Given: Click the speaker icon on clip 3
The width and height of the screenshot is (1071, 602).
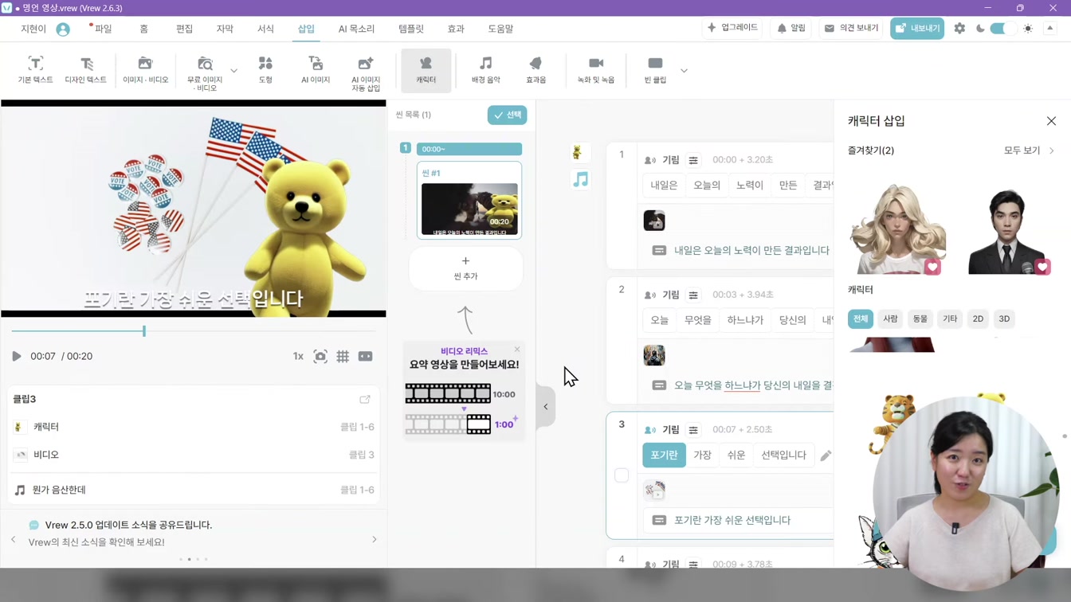Looking at the screenshot, I should pyautogui.click(x=650, y=430).
